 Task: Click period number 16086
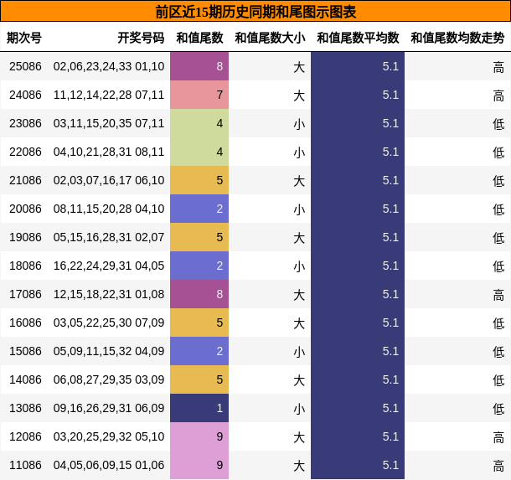coord(25,323)
